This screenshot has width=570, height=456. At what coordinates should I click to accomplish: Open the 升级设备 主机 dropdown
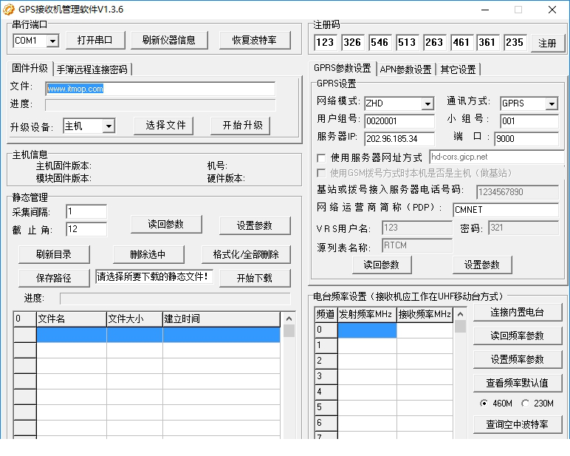point(109,126)
